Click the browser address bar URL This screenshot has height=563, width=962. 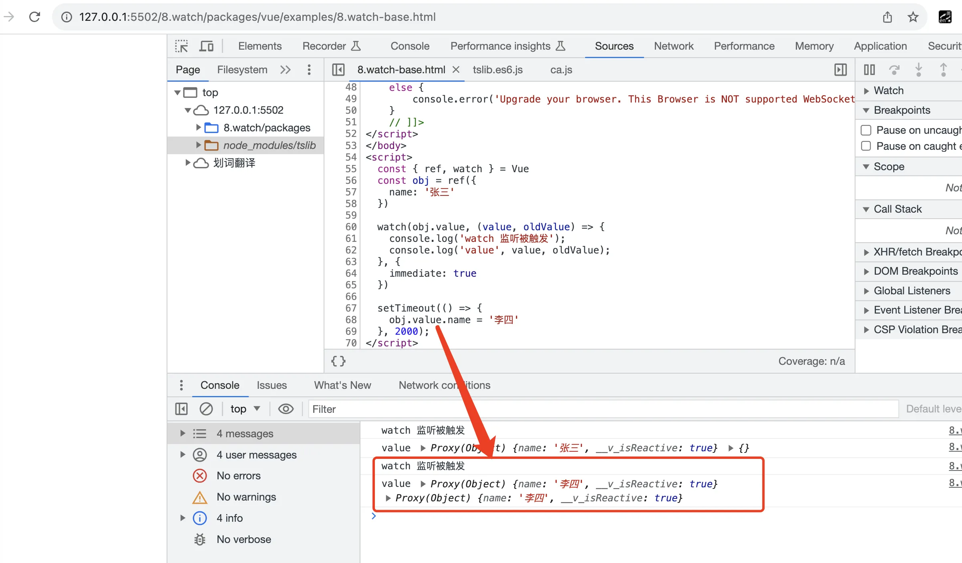pos(257,17)
